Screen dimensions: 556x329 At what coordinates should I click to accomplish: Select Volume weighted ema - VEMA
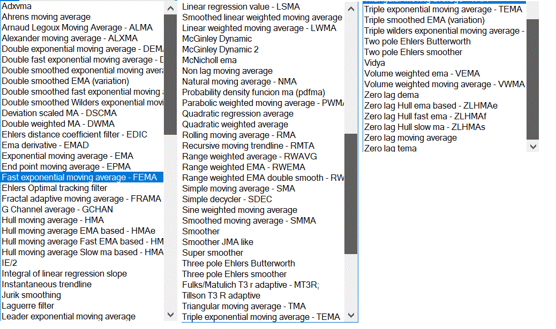click(422, 73)
